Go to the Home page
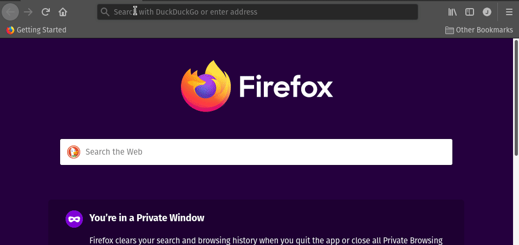Screen dimensions: 519x245 point(63,12)
